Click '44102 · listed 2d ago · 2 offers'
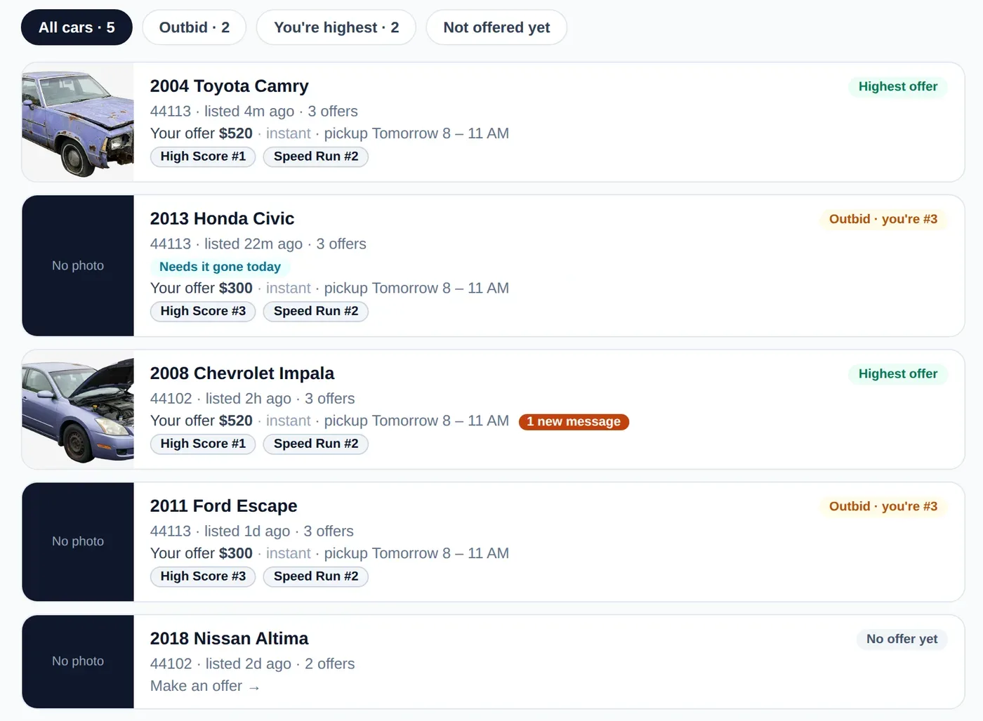Image resolution: width=983 pixels, height=721 pixels. pyautogui.click(x=253, y=663)
